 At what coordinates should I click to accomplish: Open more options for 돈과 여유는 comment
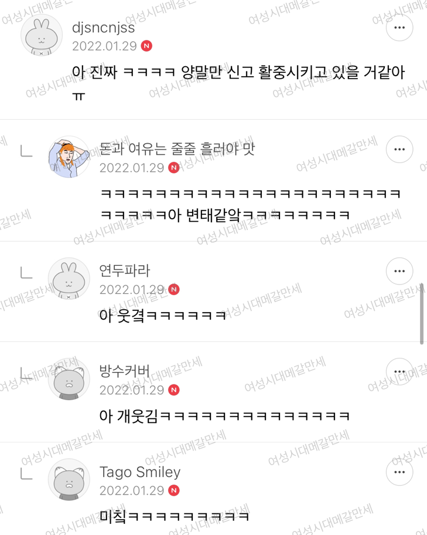[399, 150]
